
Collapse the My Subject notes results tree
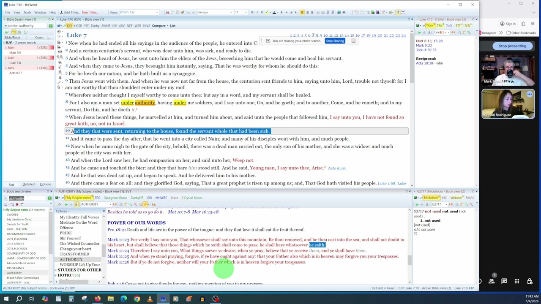[3, 210]
